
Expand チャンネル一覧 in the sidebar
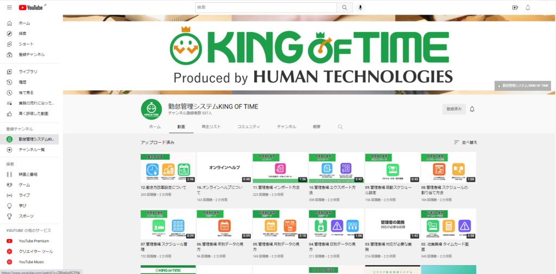pyautogui.click(x=31, y=149)
